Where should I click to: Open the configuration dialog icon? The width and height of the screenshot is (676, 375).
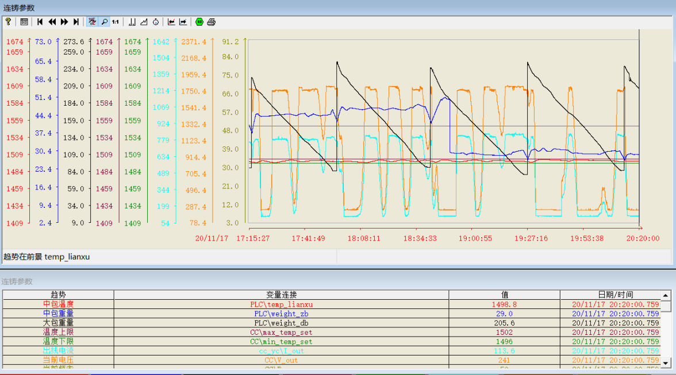pyautogui.click(x=24, y=21)
